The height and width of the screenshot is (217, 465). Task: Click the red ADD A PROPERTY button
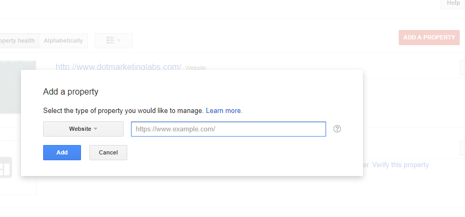point(429,37)
